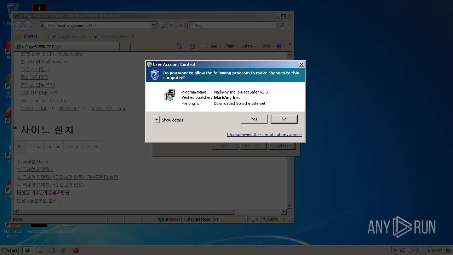Open search provider dropdown arrow
Image resolution: width=453 pixels, height=255 pixels.
coord(288,25)
